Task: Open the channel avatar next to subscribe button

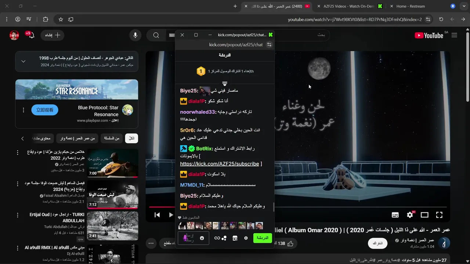Action: 445,243
